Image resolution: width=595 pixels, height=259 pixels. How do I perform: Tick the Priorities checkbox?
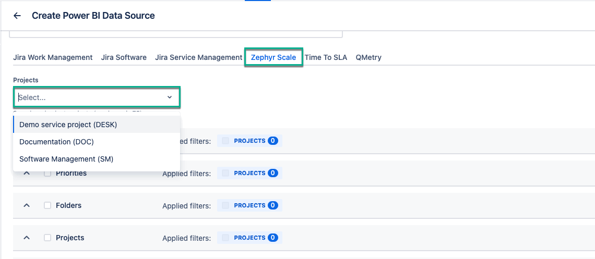click(47, 173)
